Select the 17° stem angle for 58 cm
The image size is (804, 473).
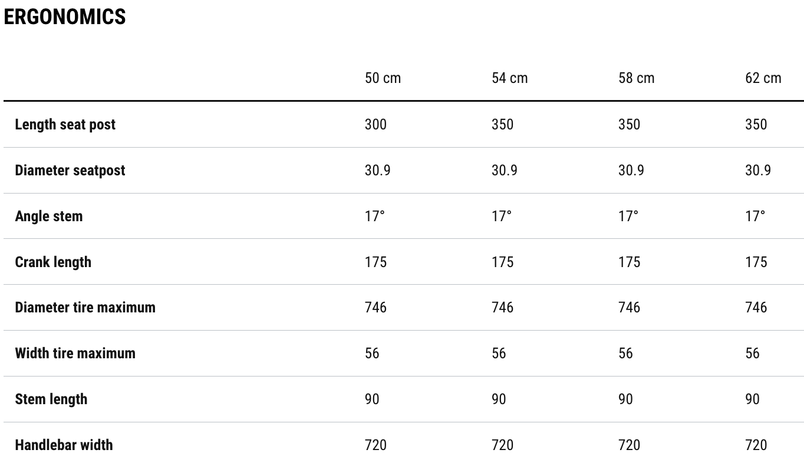(x=628, y=216)
